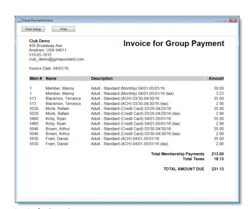Select the club_demo@gymassistant.com email address
Image resolution: width=250 pixels, height=209 pixels.
tap(56, 59)
